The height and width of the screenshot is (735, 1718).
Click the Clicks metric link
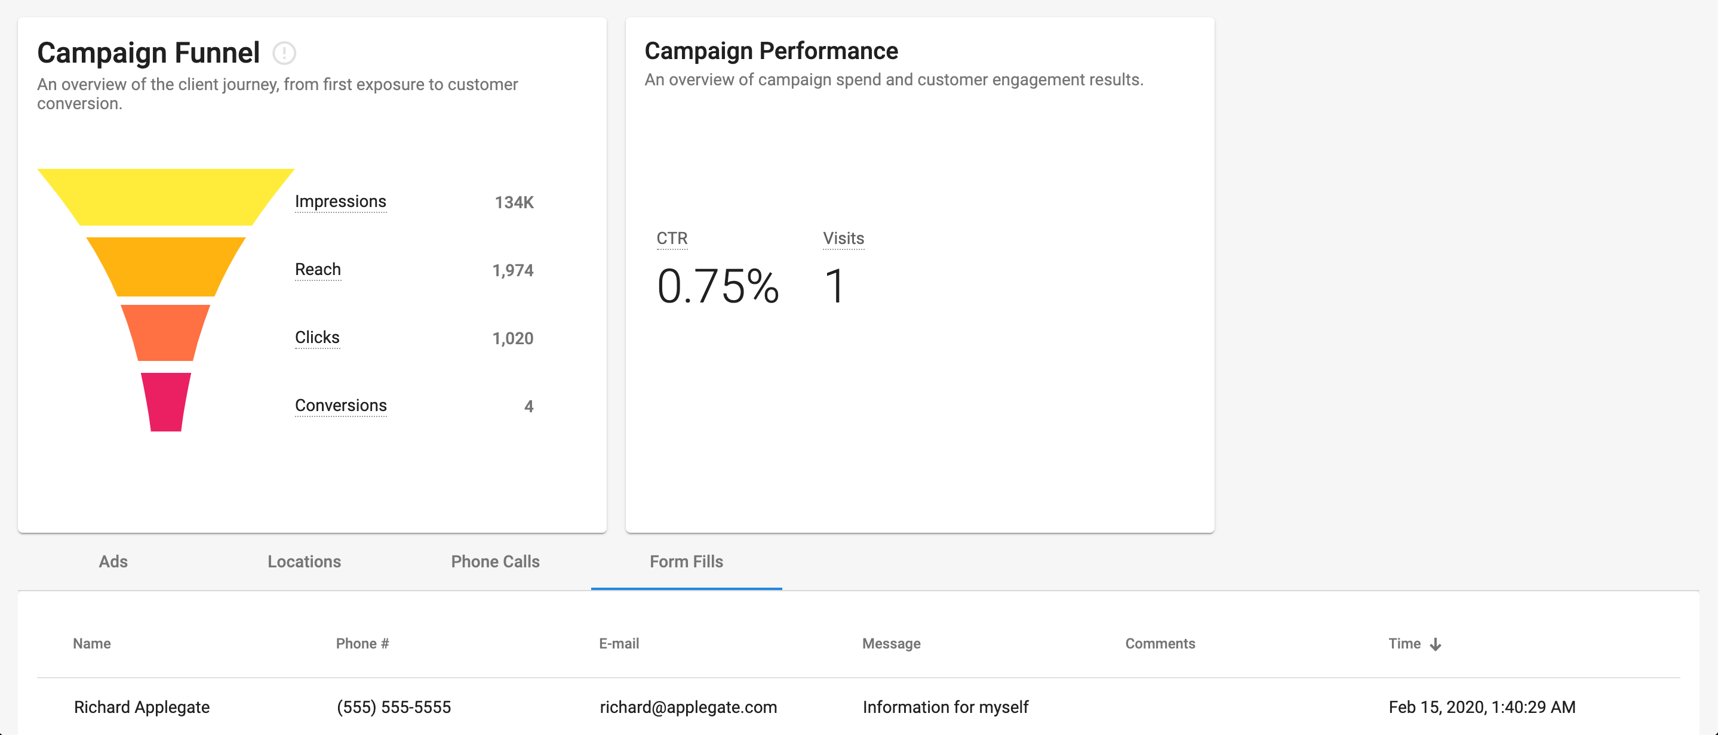pyautogui.click(x=317, y=337)
